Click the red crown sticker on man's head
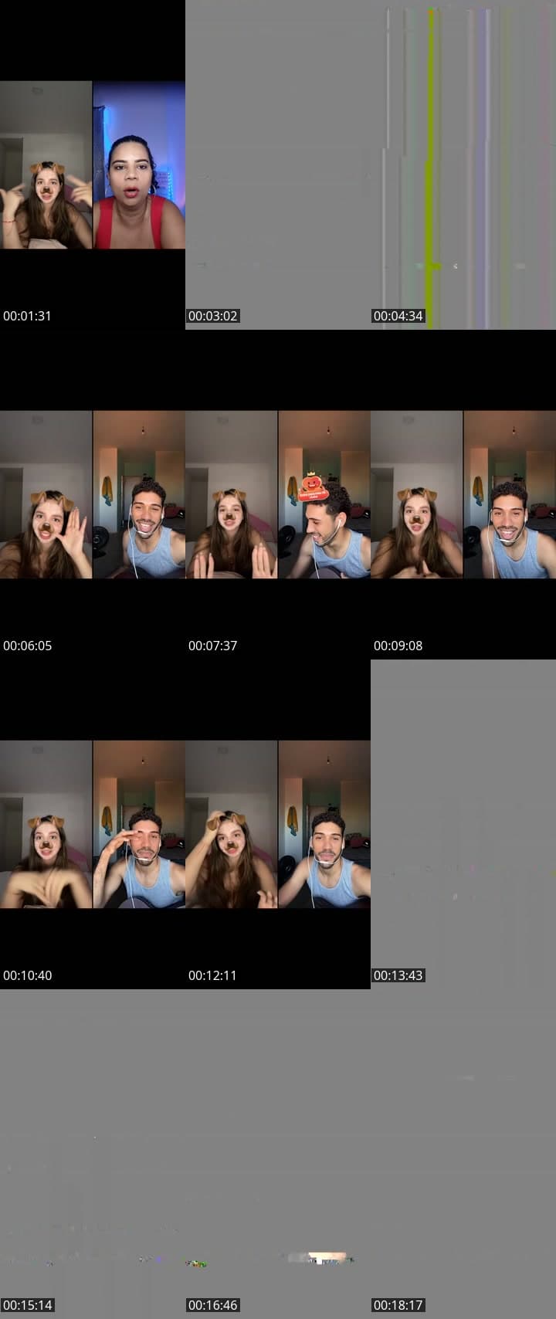This screenshot has width=556, height=1319. tap(313, 487)
